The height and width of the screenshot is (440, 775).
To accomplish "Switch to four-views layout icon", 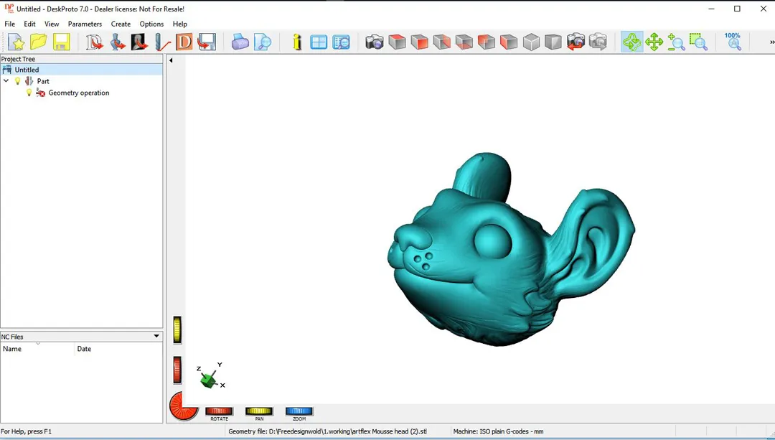I will point(319,42).
